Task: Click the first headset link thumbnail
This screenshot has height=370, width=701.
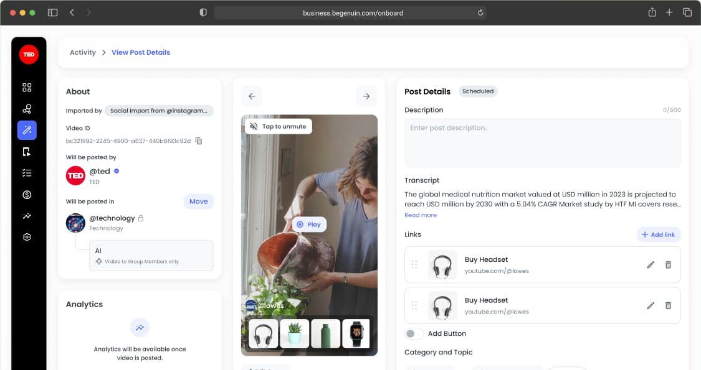Action: tap(442, 265)
